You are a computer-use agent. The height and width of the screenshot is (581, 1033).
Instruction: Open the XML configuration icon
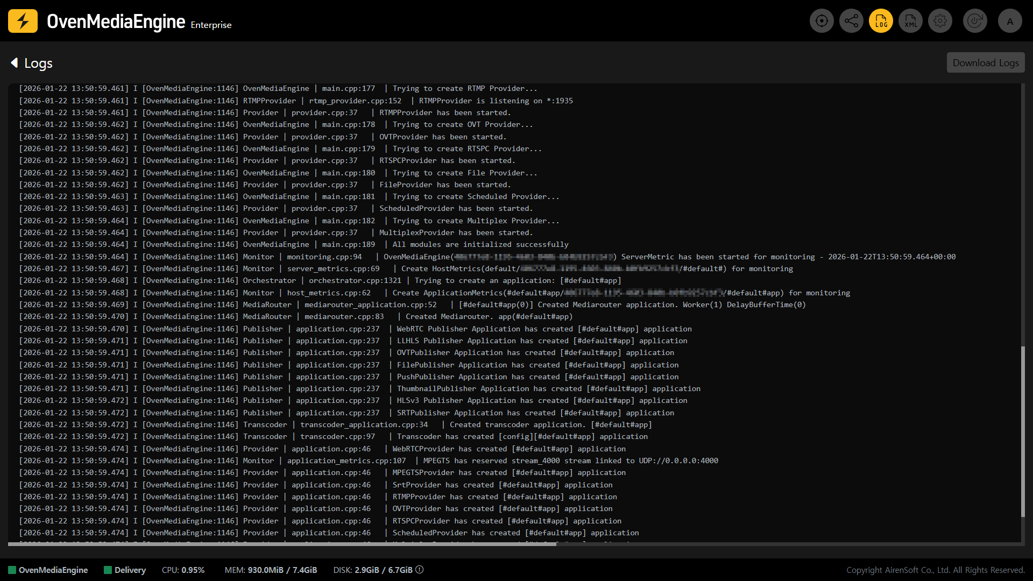[x=910, y=21]
